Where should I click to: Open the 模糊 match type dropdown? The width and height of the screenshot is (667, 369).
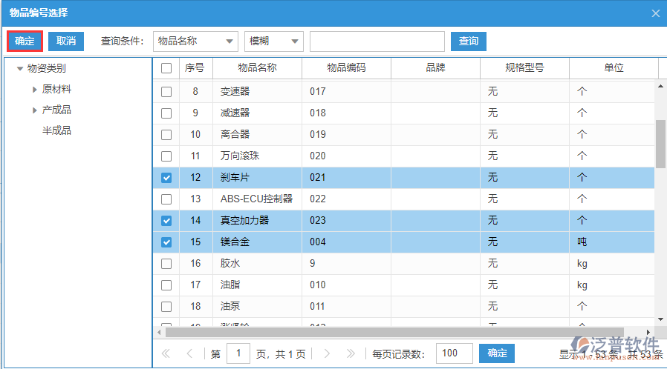(273, 41)
